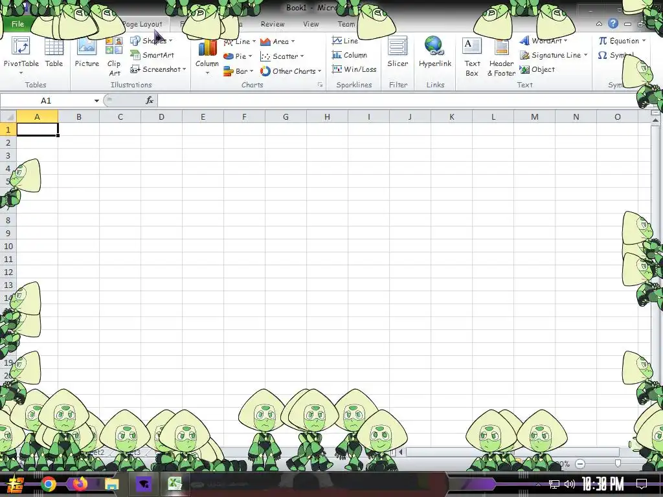Open network icon in system tray
663x497 pixels.
click(554, 484)
